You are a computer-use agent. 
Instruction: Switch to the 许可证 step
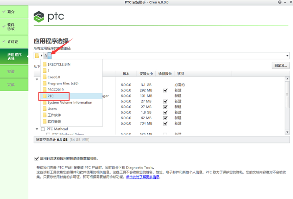tap(14, 42)
